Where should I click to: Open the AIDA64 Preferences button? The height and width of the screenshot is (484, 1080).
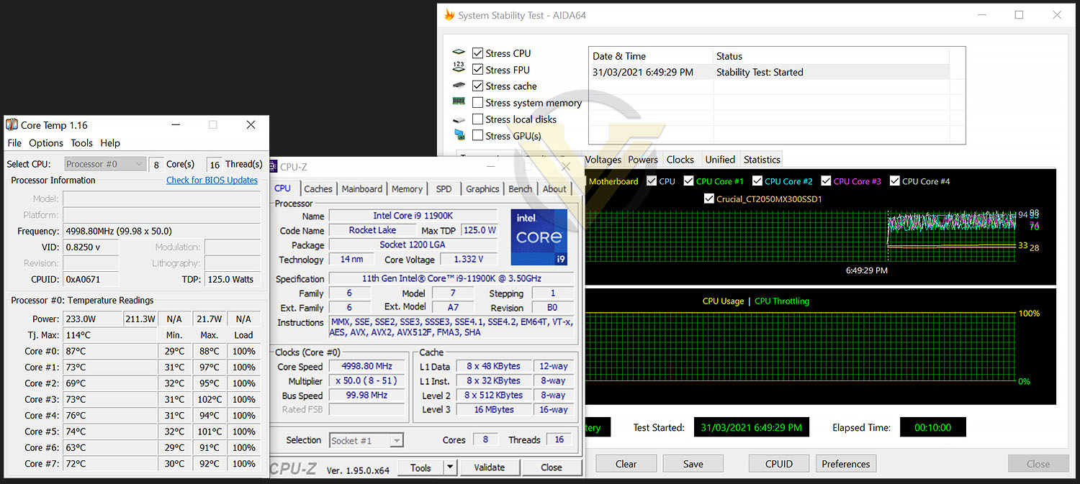846,464
